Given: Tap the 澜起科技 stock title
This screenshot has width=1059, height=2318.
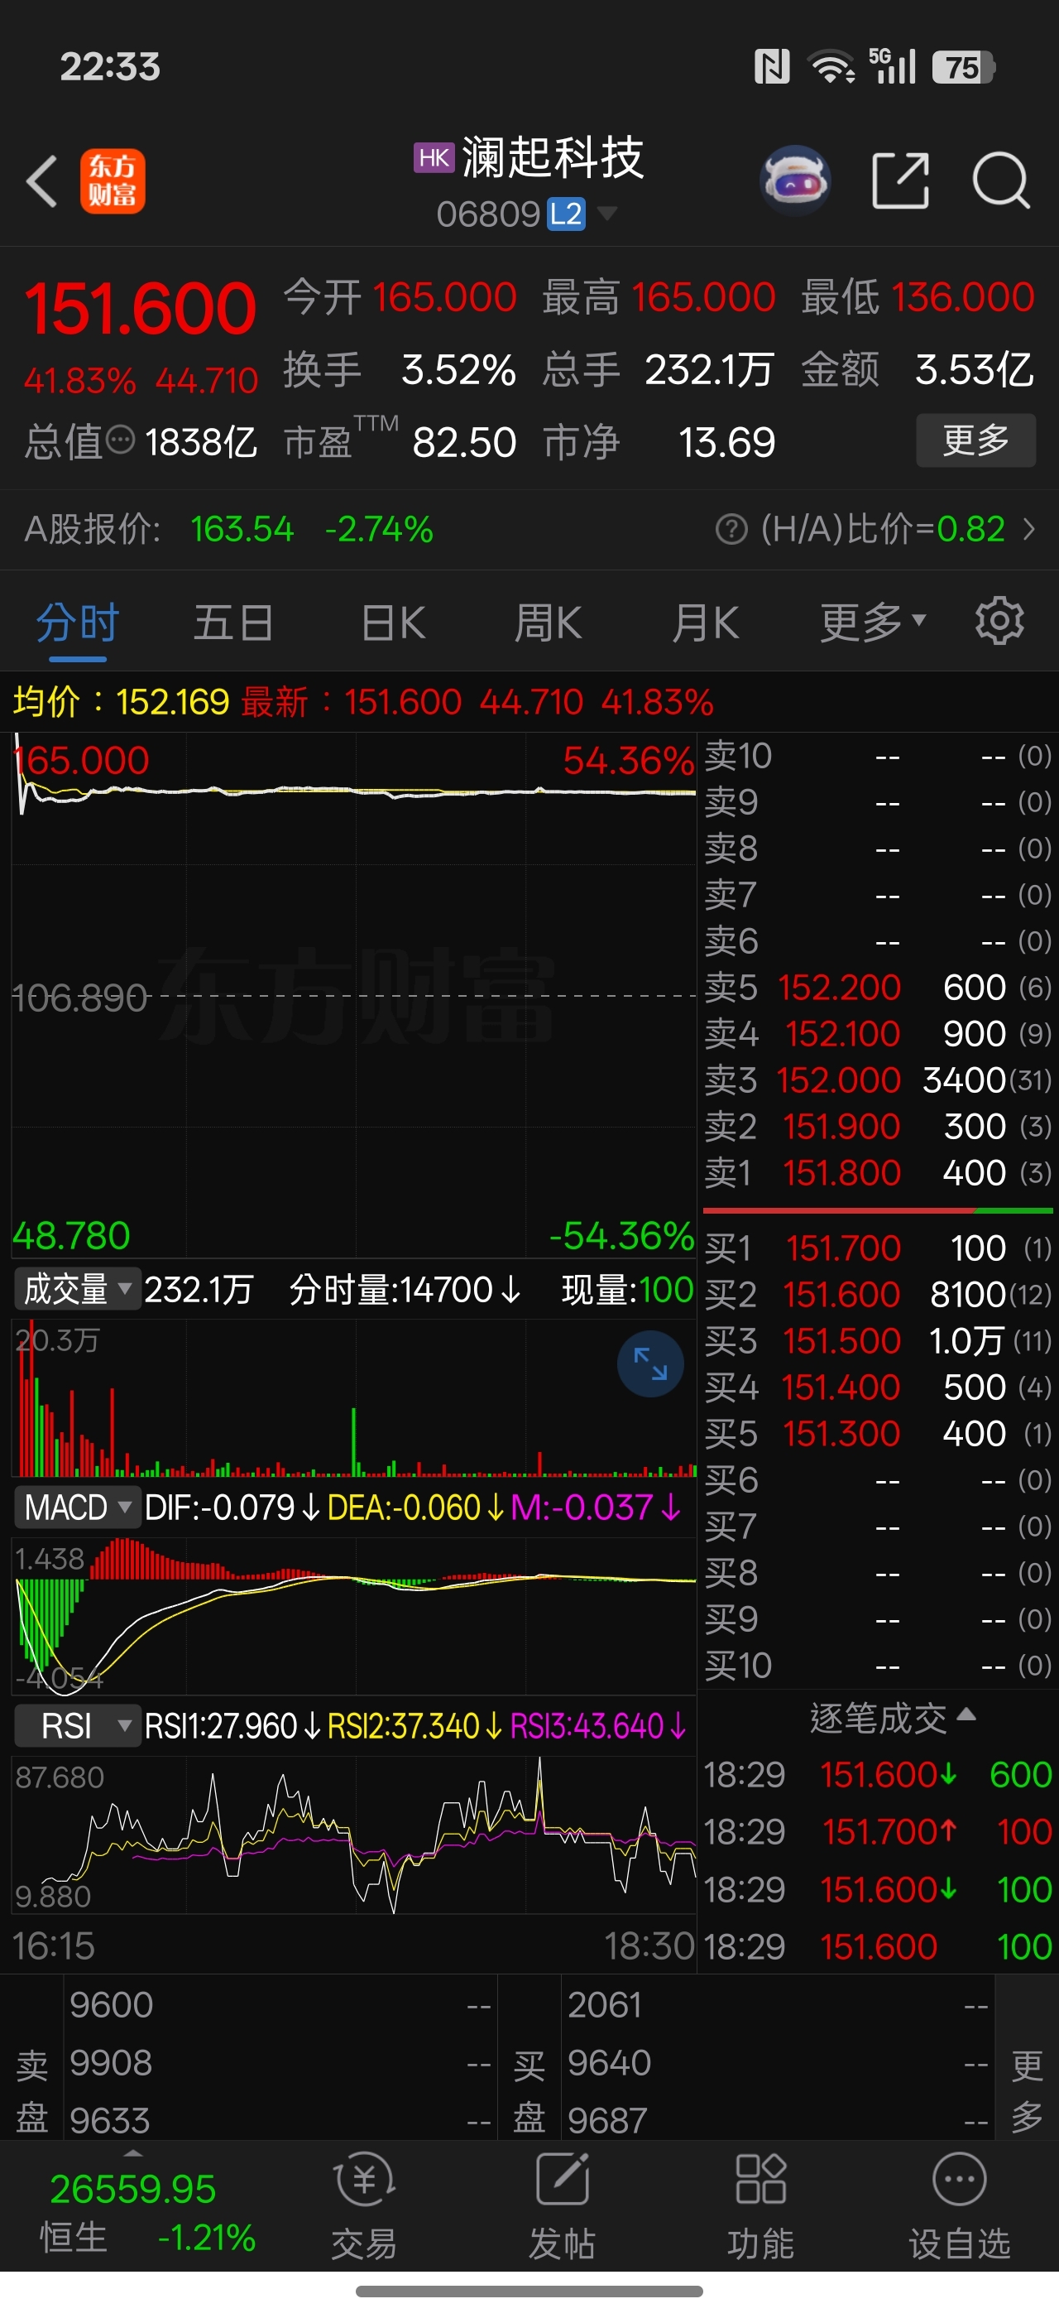Looking at the screenshot, I should [553, 157].
